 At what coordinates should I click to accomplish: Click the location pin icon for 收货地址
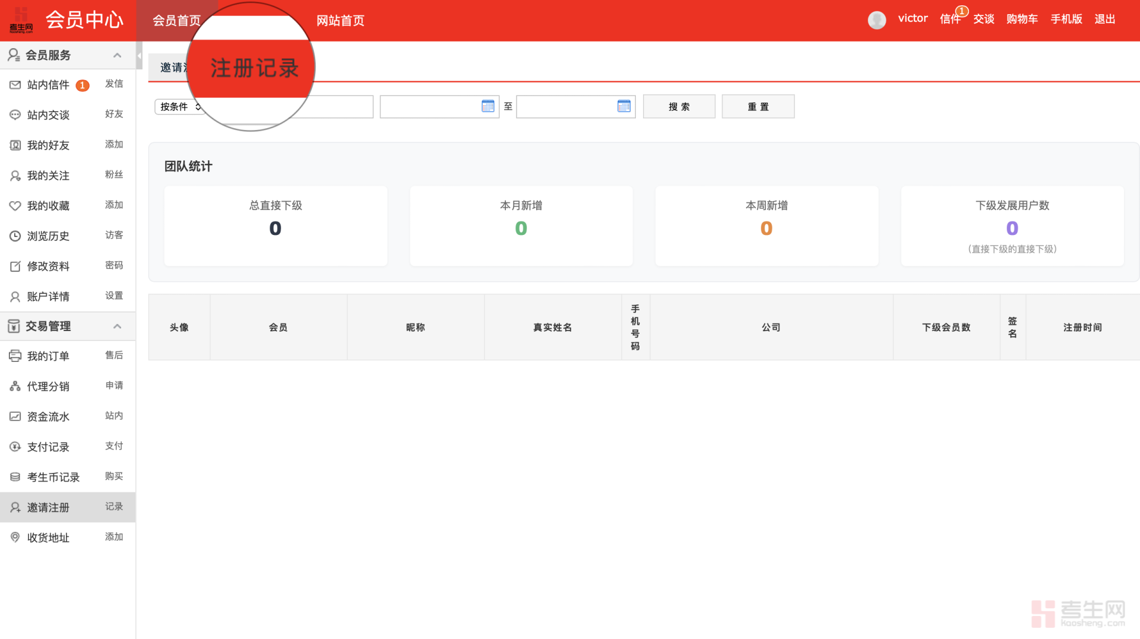[15, 538]
